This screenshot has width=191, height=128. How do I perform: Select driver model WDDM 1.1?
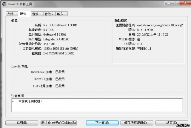click(144, 49)
